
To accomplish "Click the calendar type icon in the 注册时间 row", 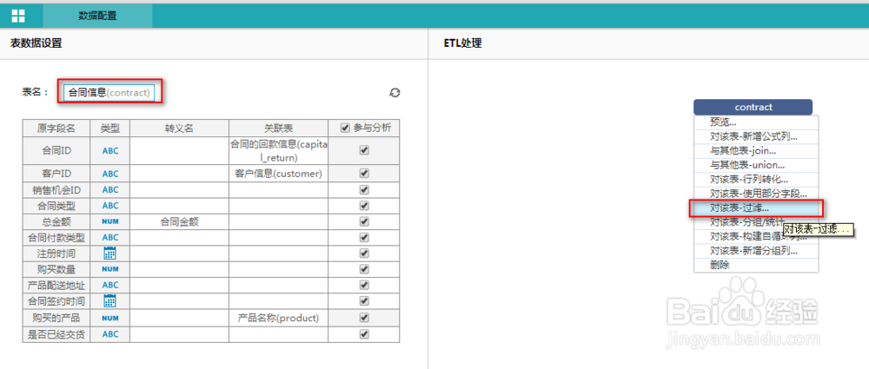I will click(110, 254).
